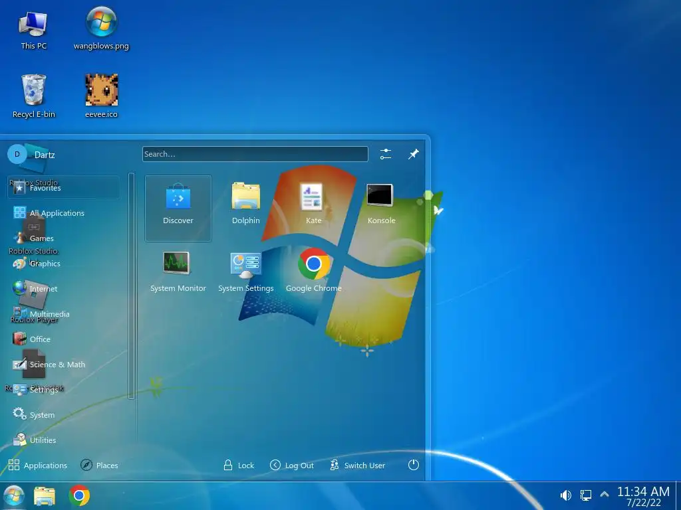Open System Monitor
This screenshot has height=510, width=681.
coord(178,272)
